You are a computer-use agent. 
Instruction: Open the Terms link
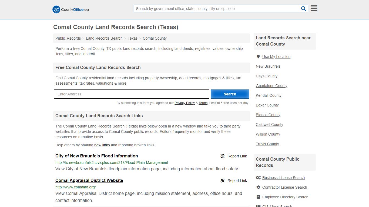point(203,103)
